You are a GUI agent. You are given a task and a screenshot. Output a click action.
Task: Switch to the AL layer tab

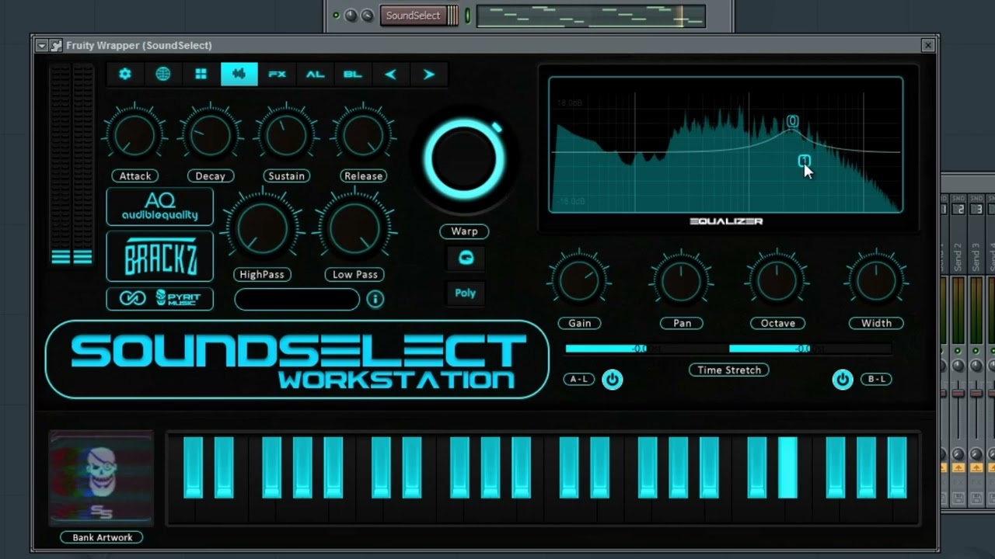tap(315, 75)
